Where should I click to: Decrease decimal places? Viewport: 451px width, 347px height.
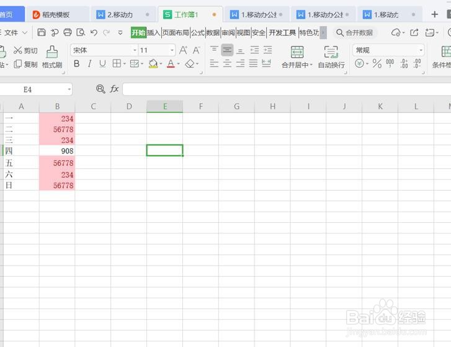coord(417,63)
